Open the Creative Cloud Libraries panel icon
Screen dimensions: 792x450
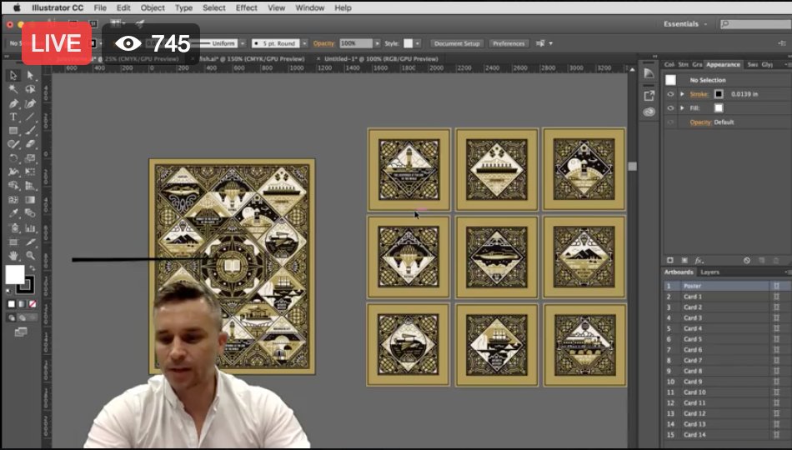(649, 112)
